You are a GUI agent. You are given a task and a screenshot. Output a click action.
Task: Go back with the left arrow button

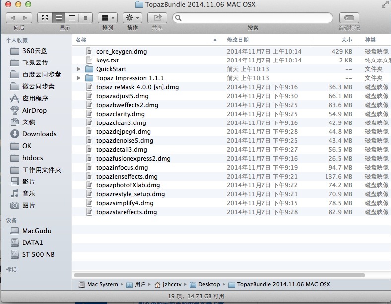(13, 18)
